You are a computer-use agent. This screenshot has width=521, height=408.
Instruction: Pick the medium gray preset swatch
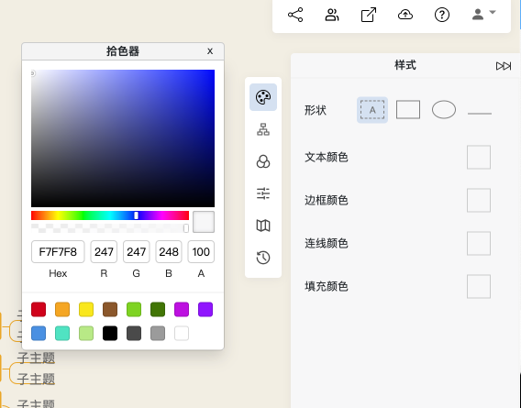[x=158, y=333]
